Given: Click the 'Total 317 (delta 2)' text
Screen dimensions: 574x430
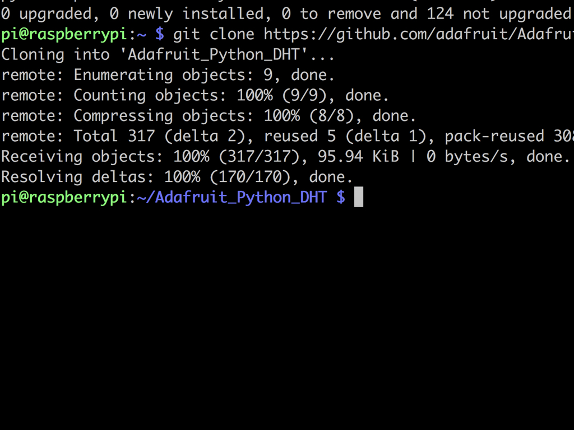Looking at the screenshot, I should [x=159, y=137].
